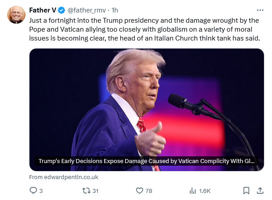Open the article preview card image
The height and width of the screenshot is (200, 272).
(146, 102)
